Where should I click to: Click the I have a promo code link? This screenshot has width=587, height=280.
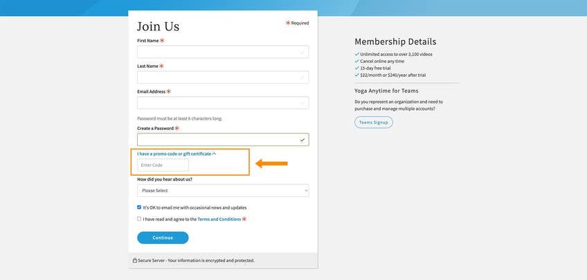click(x=174, y=153)
